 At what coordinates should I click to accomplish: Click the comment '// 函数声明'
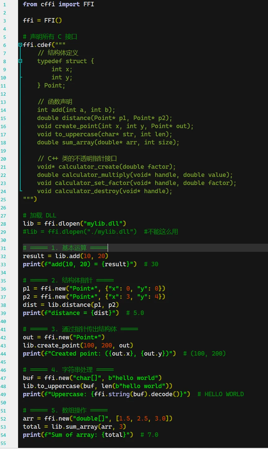tap(55, 102)
